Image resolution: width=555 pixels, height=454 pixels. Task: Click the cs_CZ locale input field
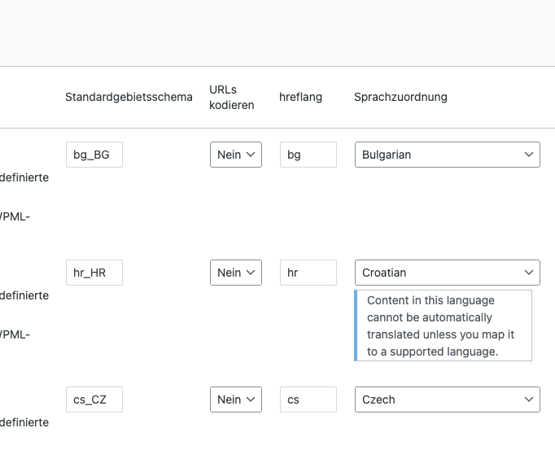[94, 399]
